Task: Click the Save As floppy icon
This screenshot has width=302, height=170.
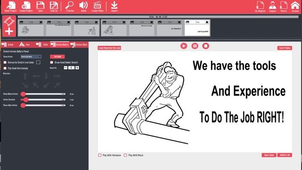Action: pos(54,6)
